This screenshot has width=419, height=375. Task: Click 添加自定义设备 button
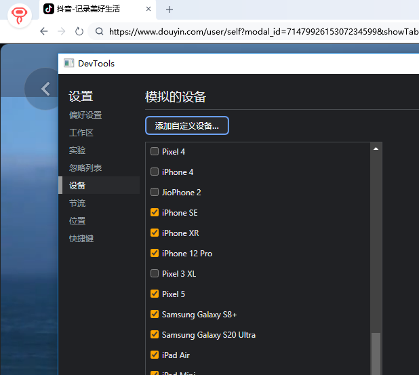pyautogui.click(x=187, y=125)
